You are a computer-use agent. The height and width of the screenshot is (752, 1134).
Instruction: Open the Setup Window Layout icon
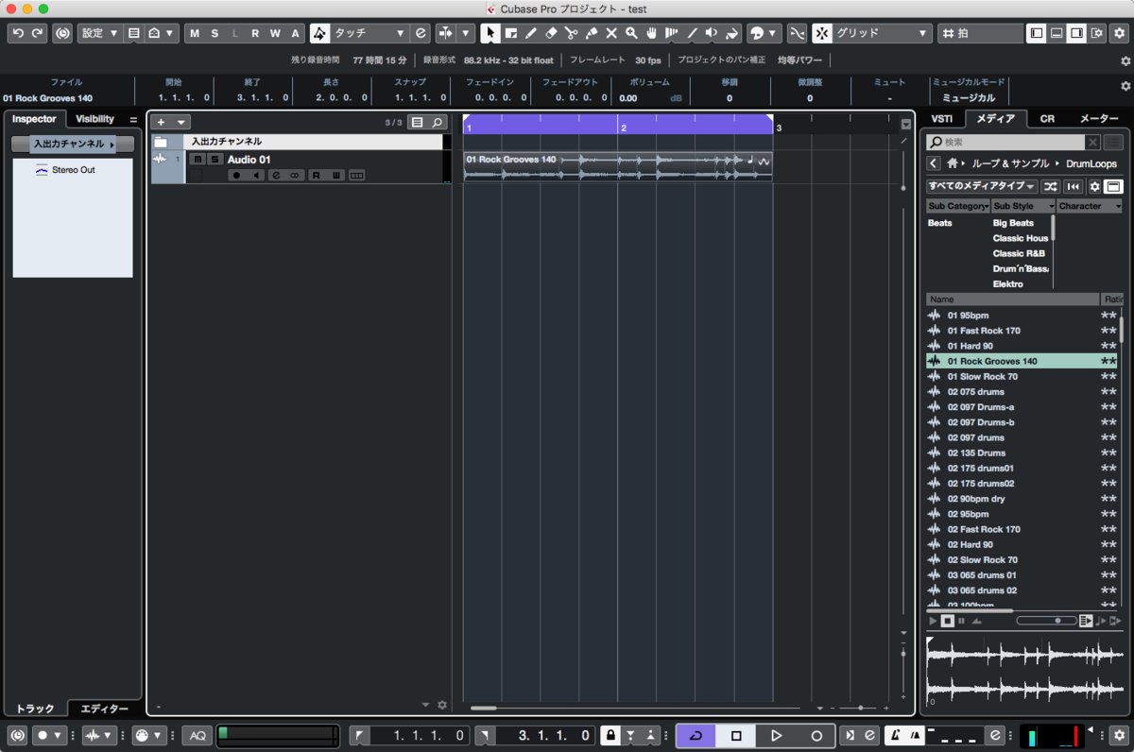click(x=1096, y=33)
